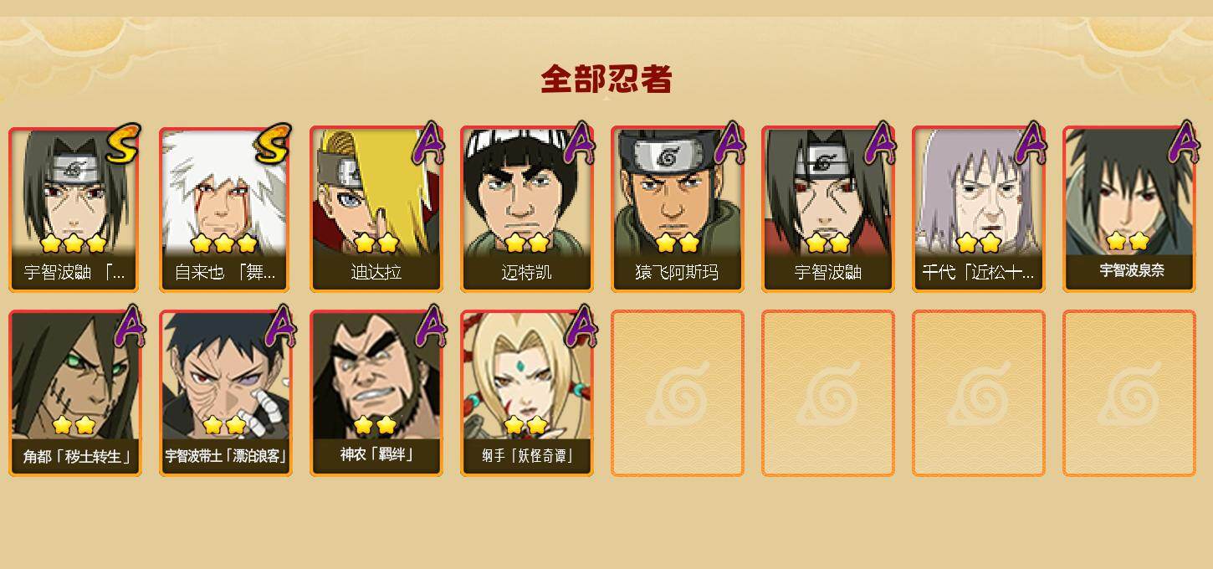Select the Might Guy 迈特凯 card
Screen dimensions: 1213x569
coord(526,209)
